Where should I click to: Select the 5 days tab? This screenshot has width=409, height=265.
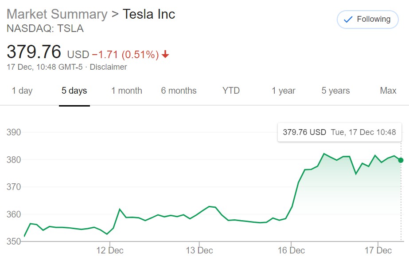74,91
